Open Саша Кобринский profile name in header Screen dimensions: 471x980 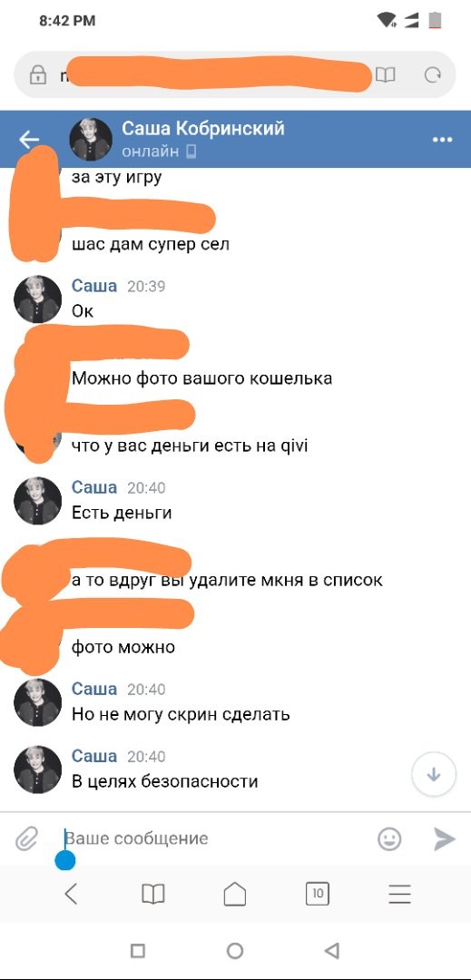(x=203, y=128)
